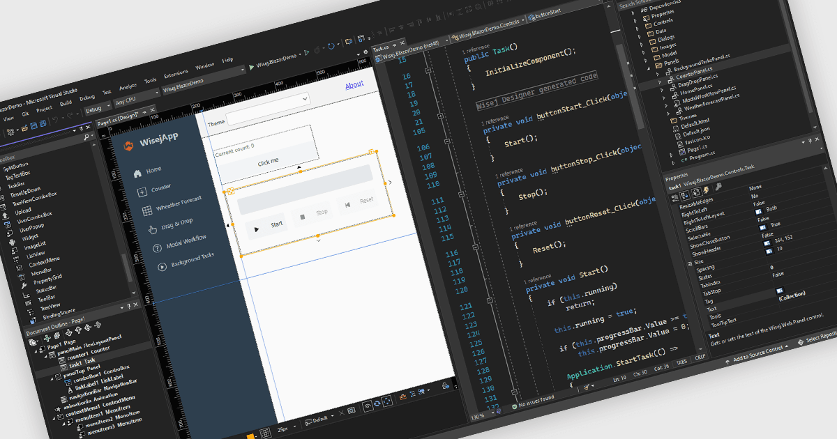
Task: Open the Analyze menu
Action: coord(127,86)
